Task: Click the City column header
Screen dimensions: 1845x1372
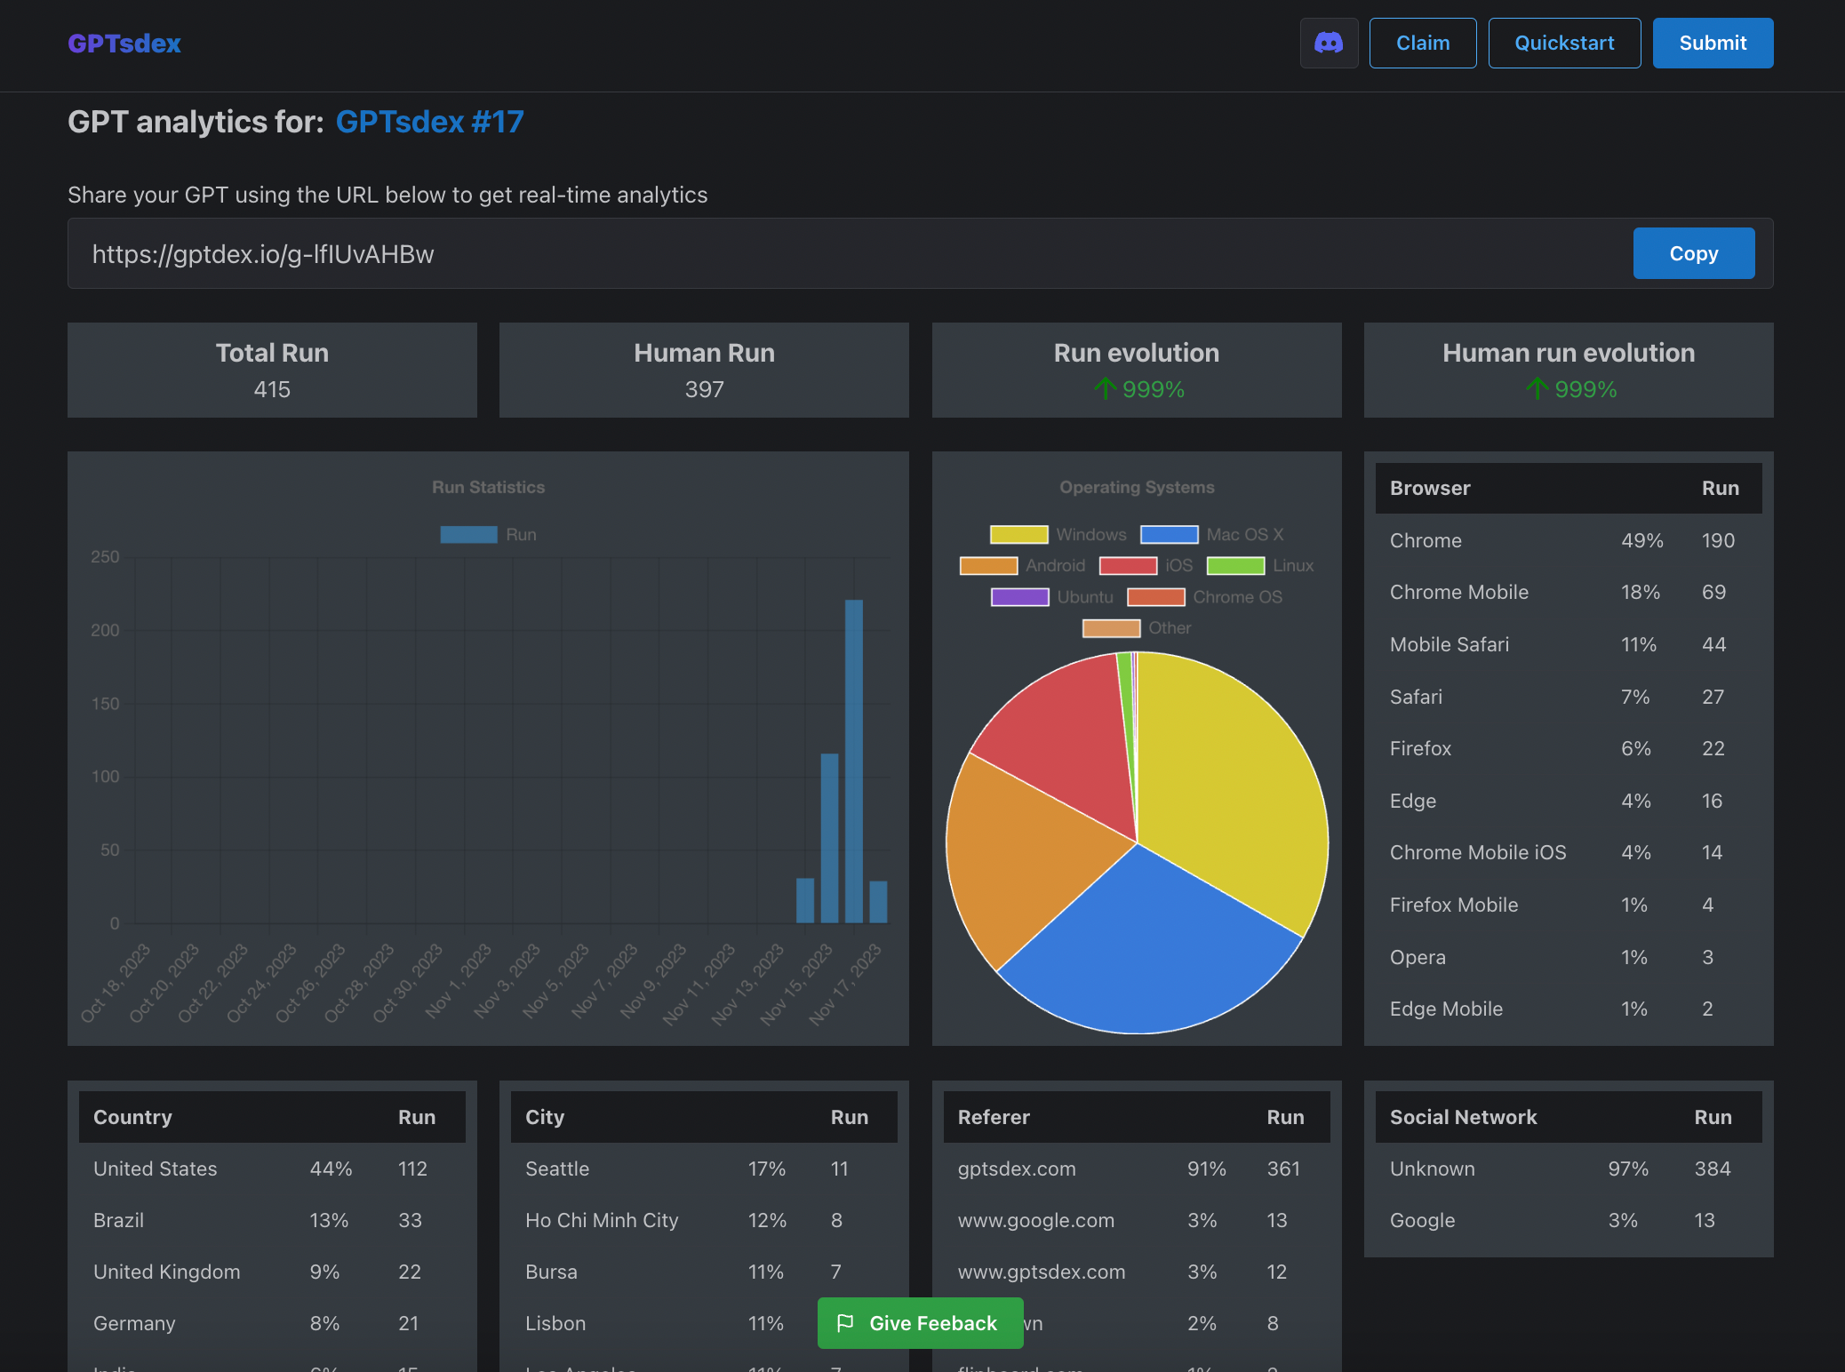Action: pyautogui.click(x=545, y=1117)
